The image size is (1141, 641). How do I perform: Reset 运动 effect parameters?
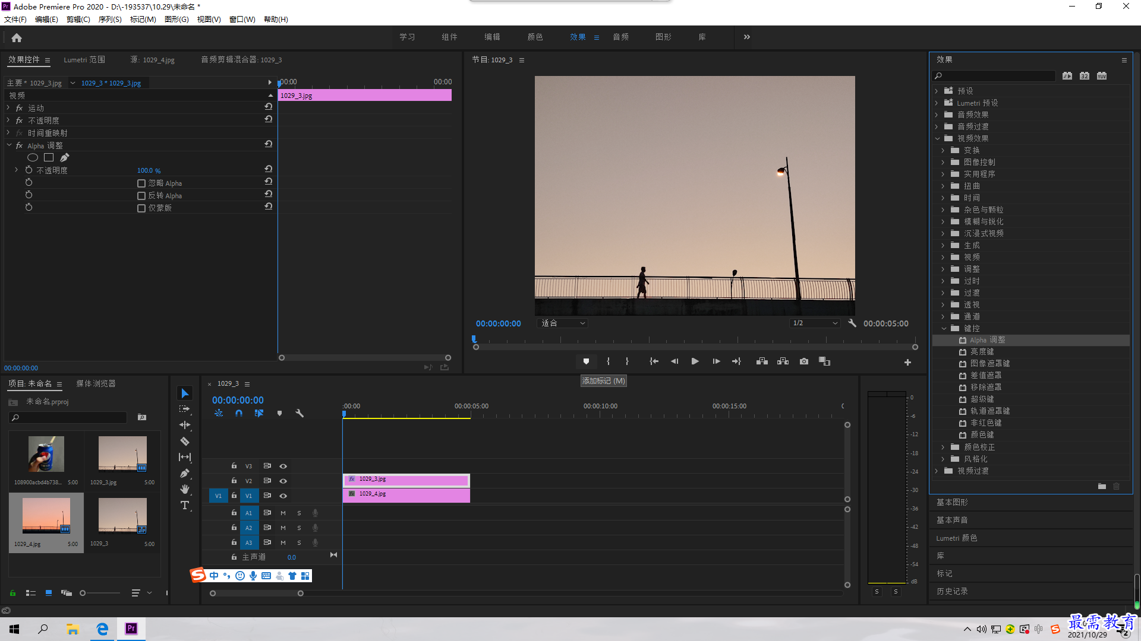[x=269, y=107]
